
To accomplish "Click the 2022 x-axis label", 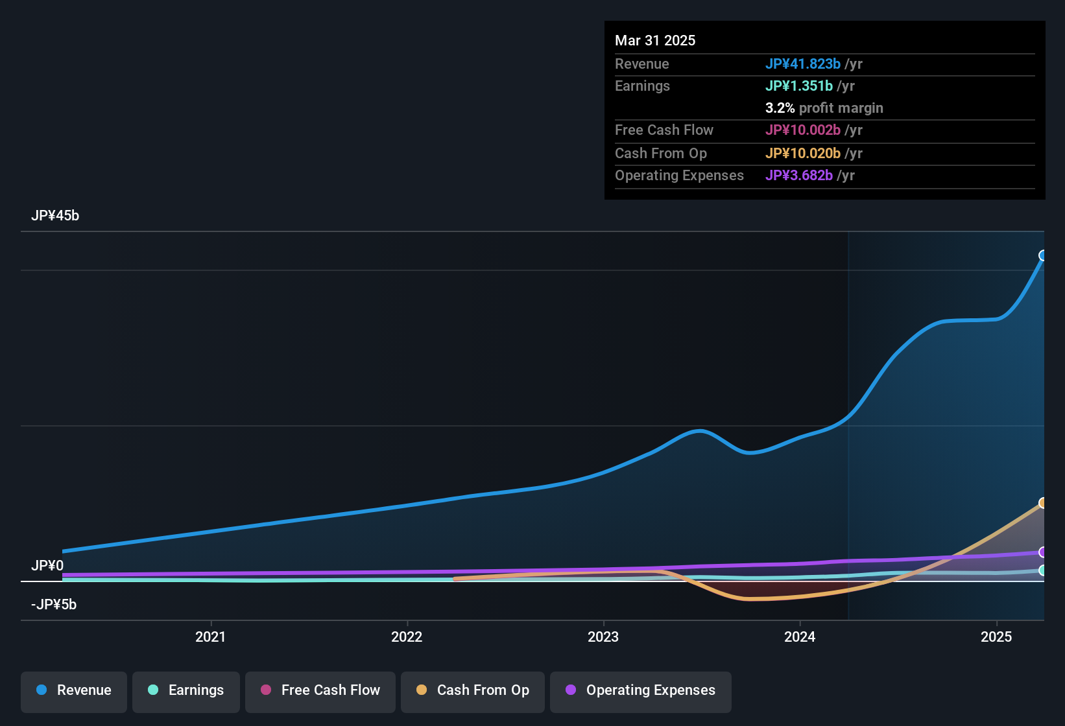I will point(407,637).
